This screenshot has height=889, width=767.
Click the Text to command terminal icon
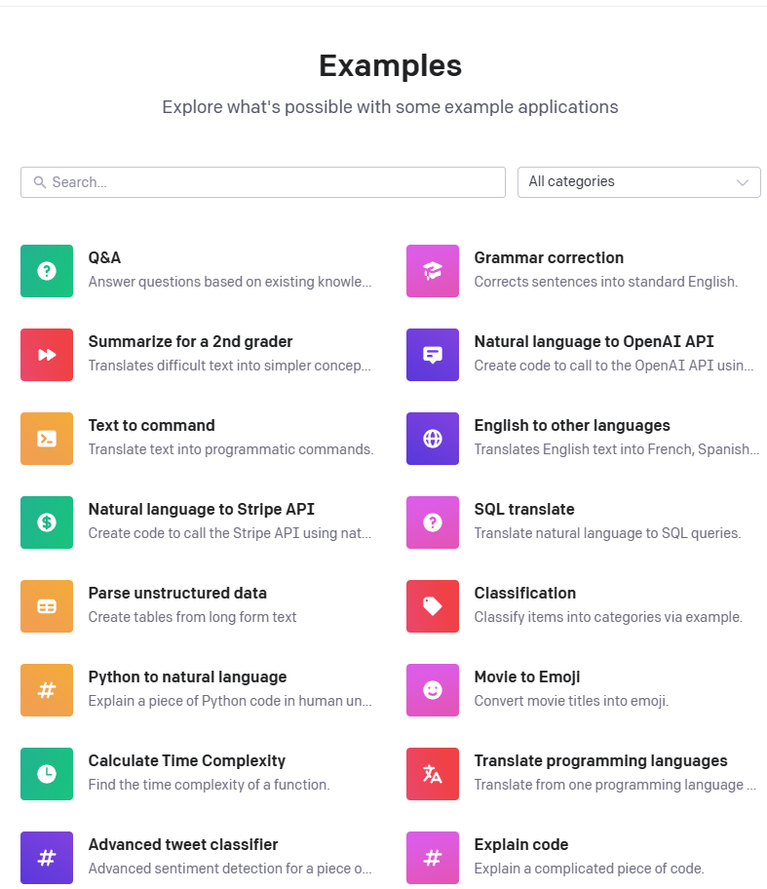pyautogui.click(x=47, y=439)
